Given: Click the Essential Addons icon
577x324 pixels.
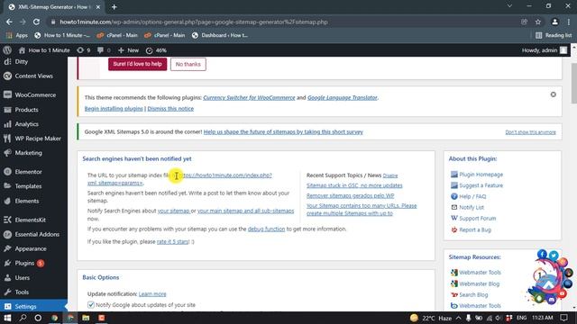Looking at the screenshot, I should pos(7,234).
